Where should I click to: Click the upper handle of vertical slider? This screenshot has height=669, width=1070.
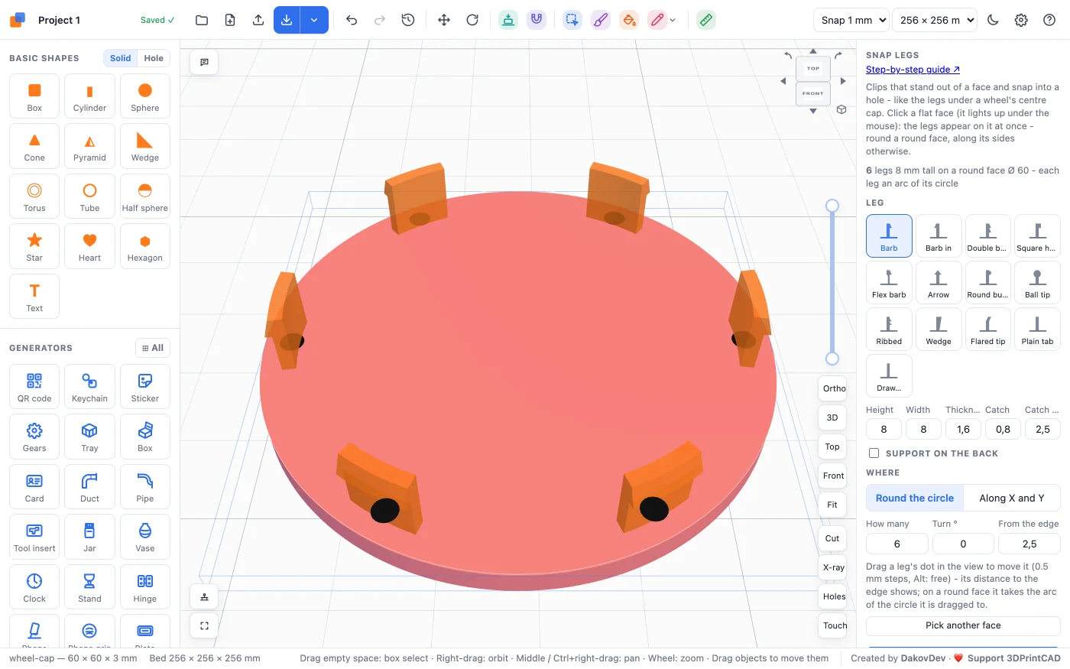pos(832,206)
